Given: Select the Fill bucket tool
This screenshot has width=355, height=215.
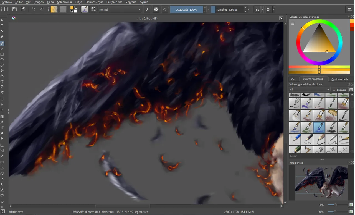Looking at the screenshot, I should [2, 138].
